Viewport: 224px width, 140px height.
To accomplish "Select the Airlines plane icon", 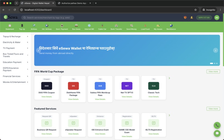I will (x=34, y=26).
